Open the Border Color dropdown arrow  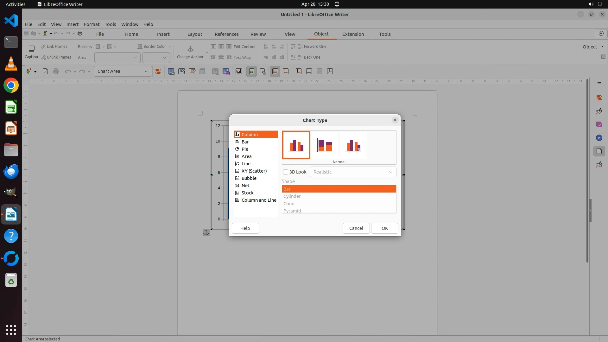(x=170, y=47)
